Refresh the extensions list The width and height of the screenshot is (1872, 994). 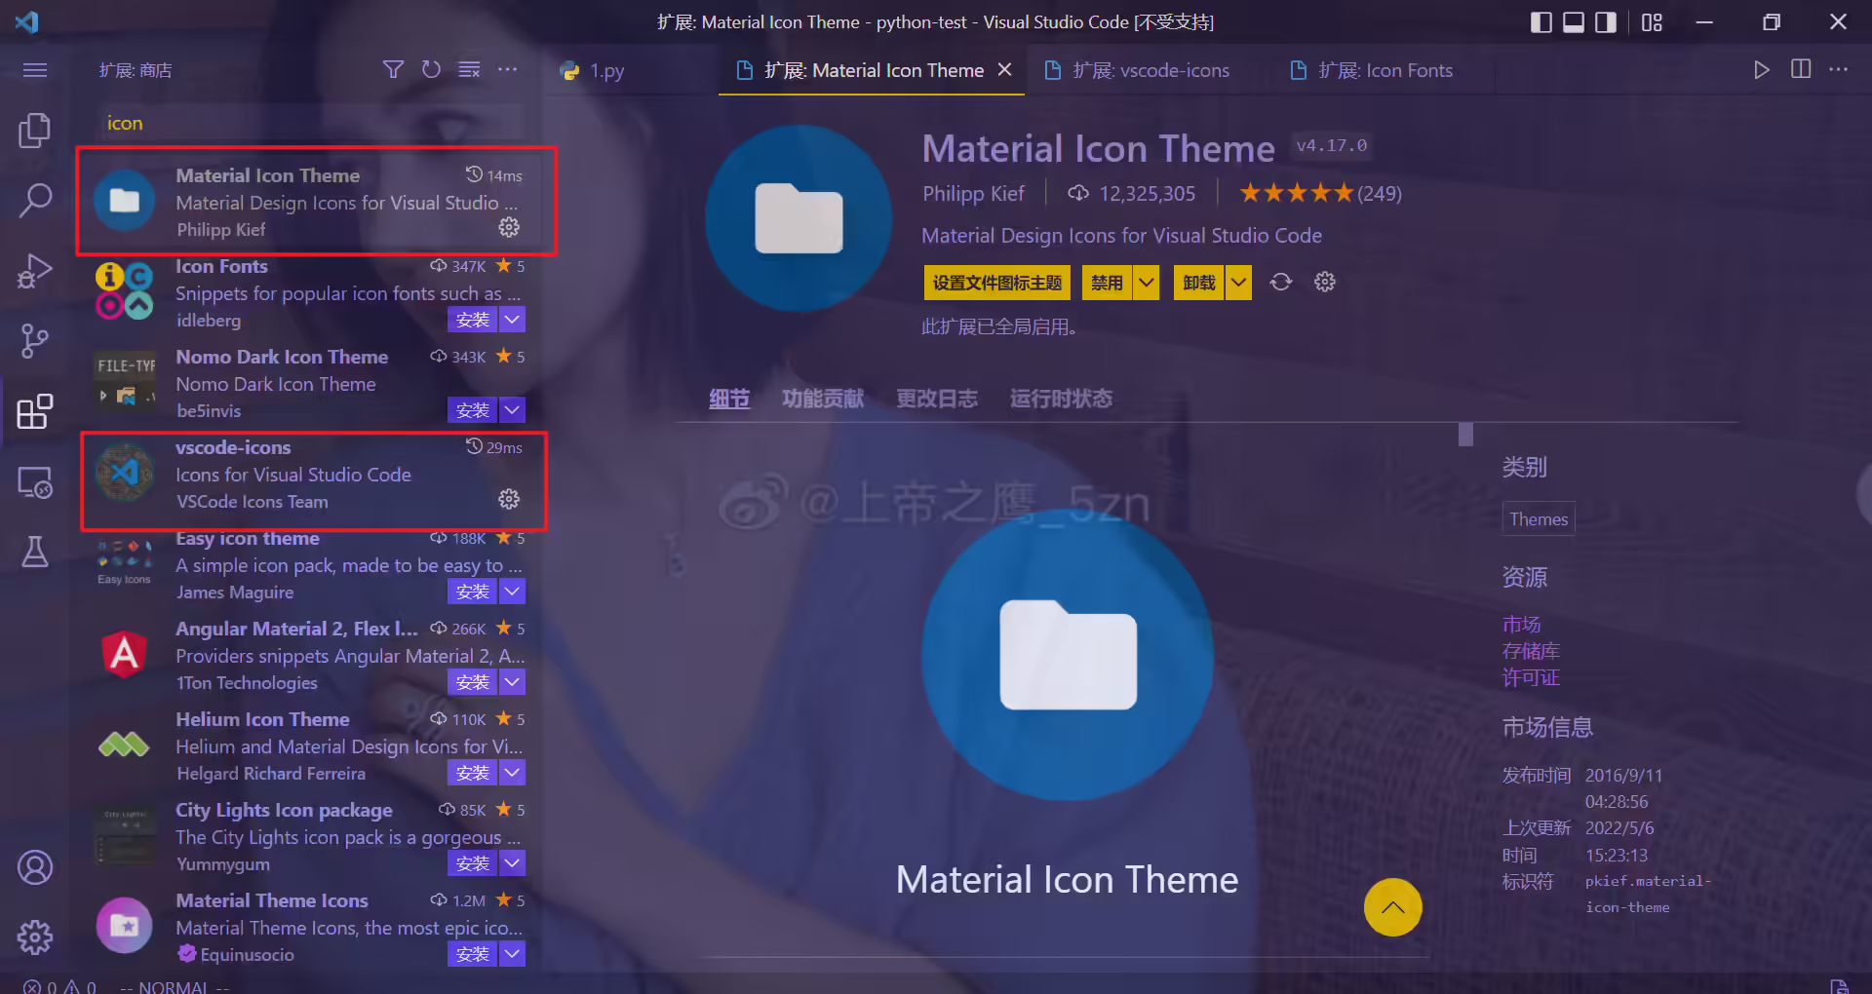[431, 69]
